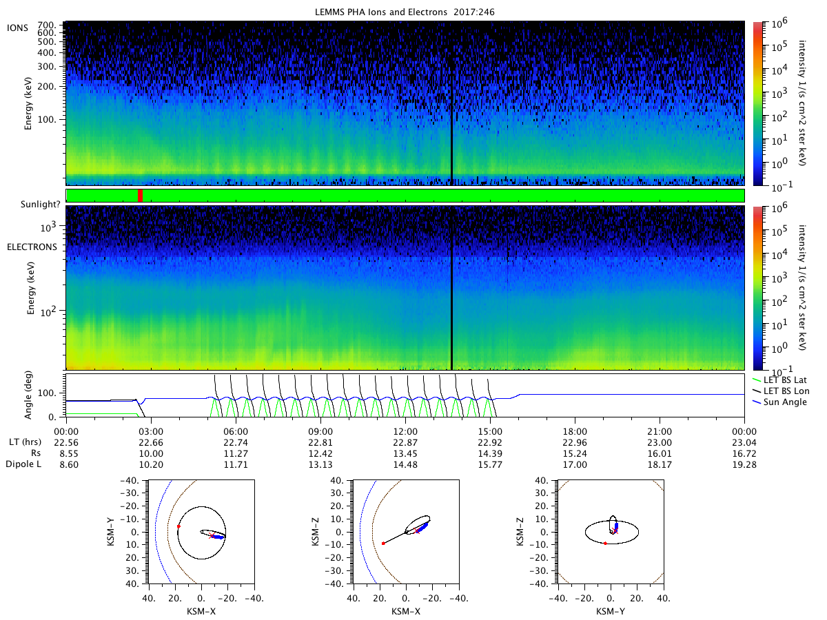Click the red dot in KSM-X KSM-Z plot
Image resolution: width=827 pixels, height=620 pixels.
click(383, 544)
